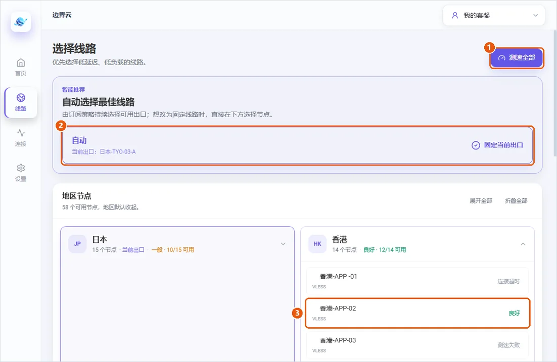Click 展开全部 link

[x=481, y=201]
